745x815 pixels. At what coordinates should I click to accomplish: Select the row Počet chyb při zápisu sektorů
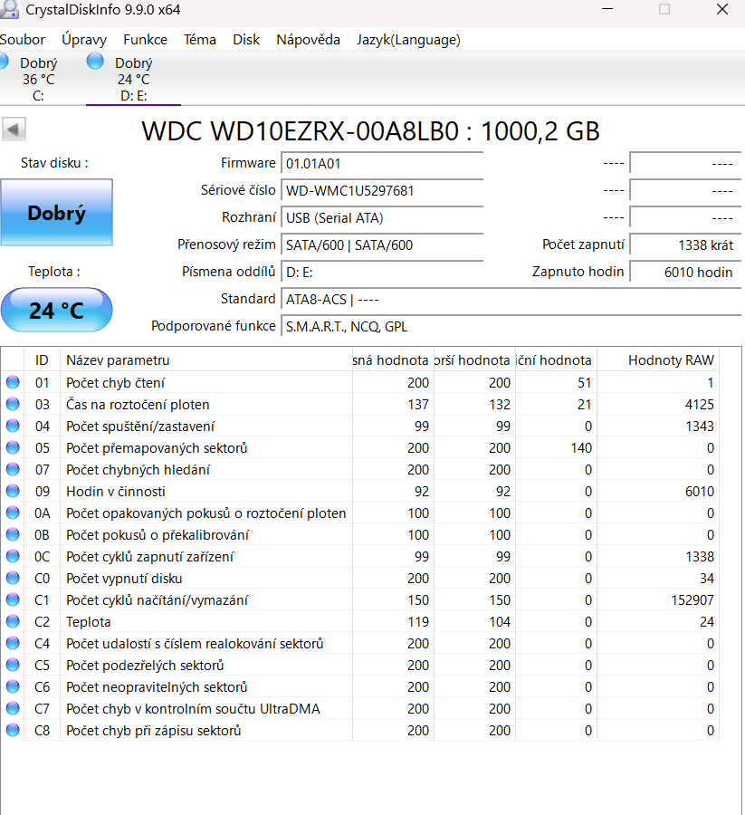pos(360,730)
